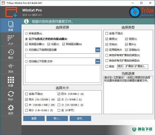The width and height of the screenshot is (155, 135).
Task: Uncheck the 特大 (16~128 MB-) size
Action: (26, 99)
